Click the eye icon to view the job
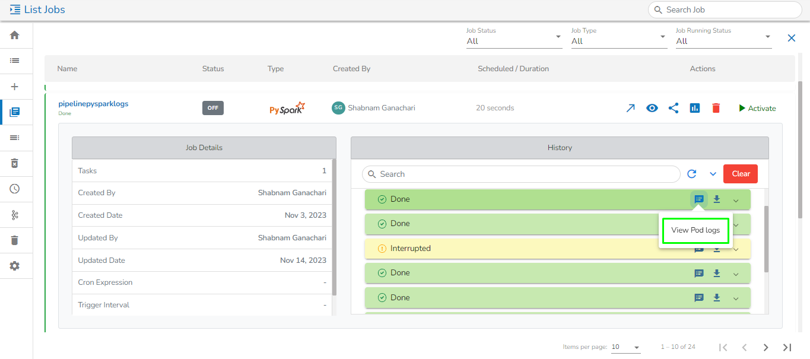 [652, 108]
